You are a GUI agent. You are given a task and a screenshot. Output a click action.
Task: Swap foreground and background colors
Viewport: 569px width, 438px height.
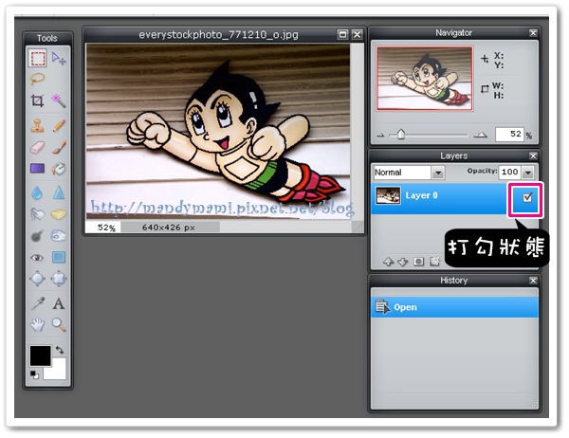60,350
